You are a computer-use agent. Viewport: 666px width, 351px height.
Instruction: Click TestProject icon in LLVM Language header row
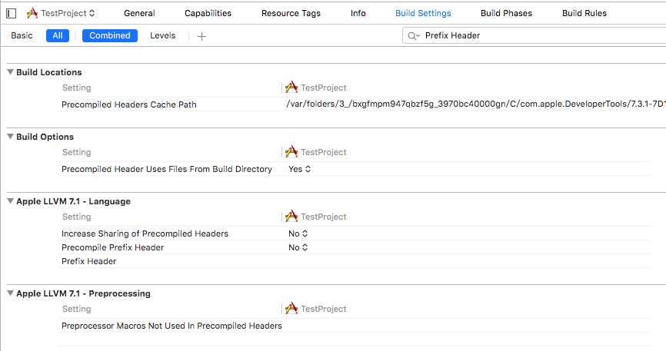pyautogui.click(x=291, y=217)
